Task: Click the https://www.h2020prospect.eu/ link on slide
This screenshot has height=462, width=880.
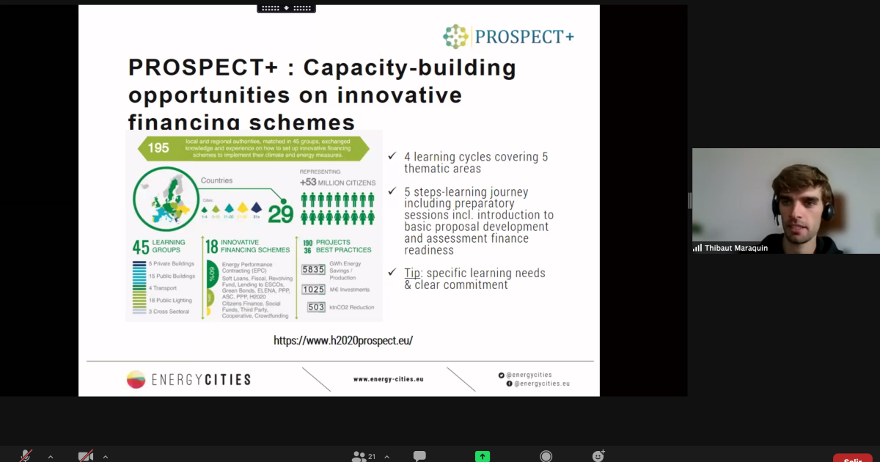Action: point(343,340)
